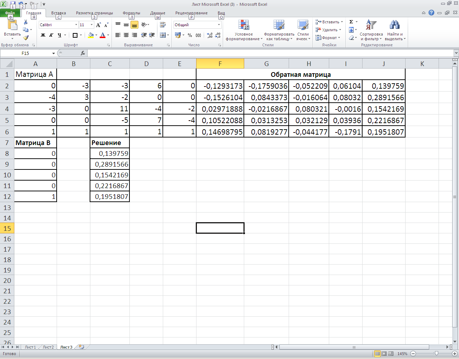Click the increase decimal places icon

210,35
